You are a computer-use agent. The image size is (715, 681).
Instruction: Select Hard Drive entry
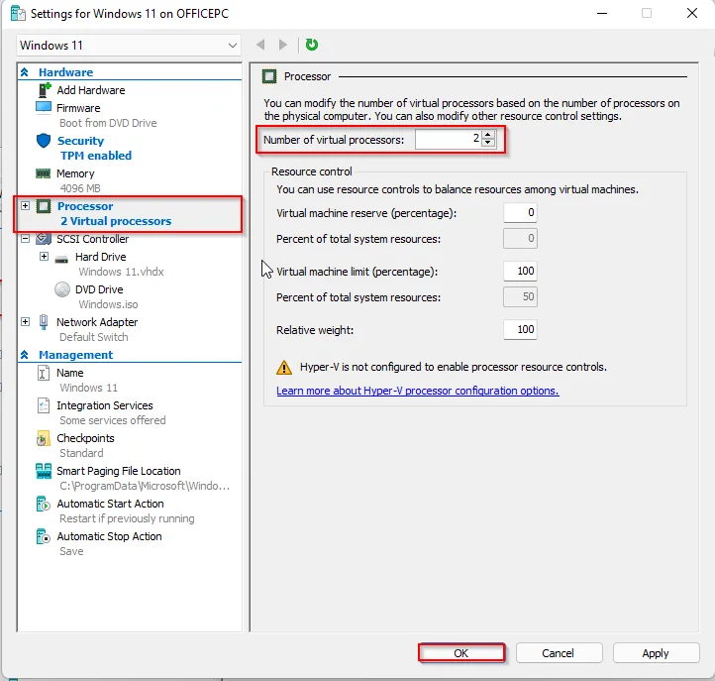tap(101, 257)
